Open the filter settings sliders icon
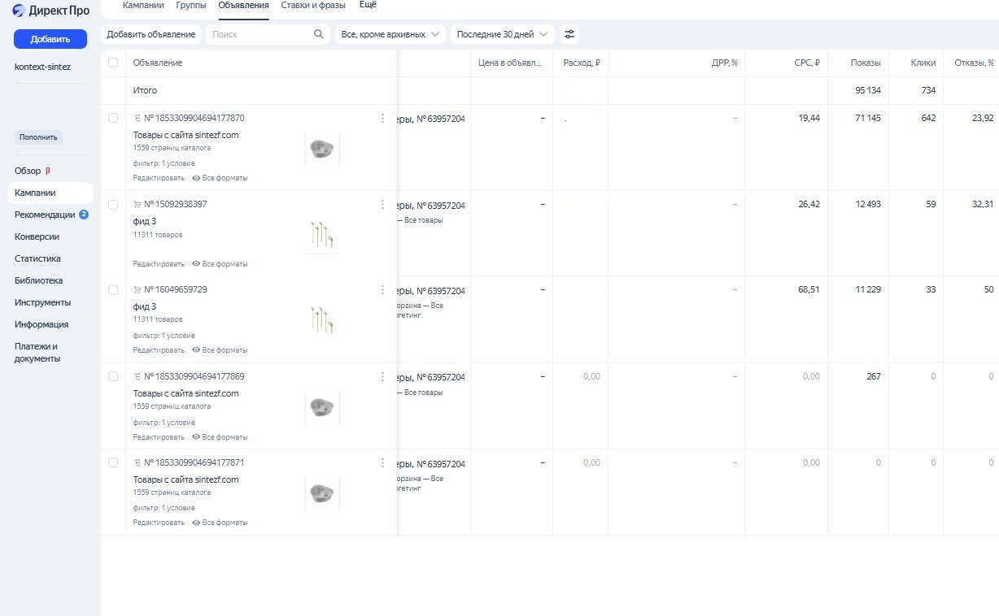 pyautogui.click(x=569, y=34)
